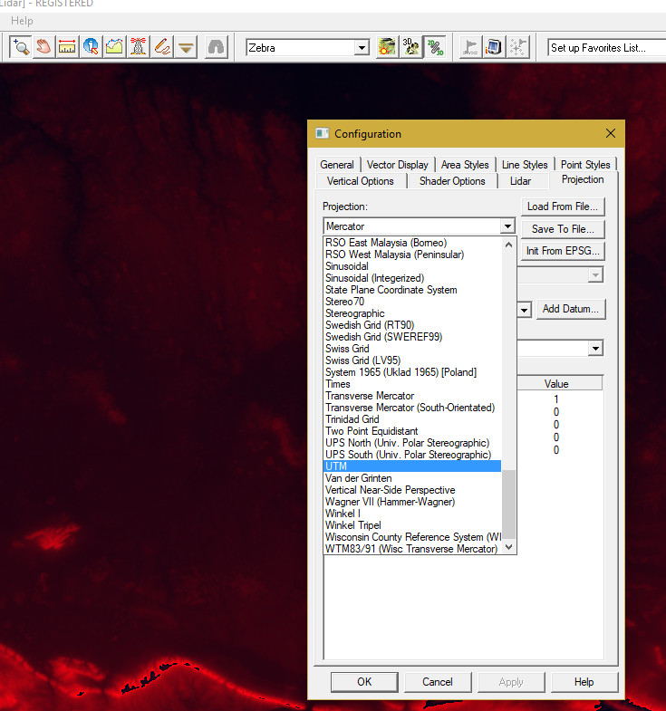Choose Swiss Grid (LV95)
Image resolution: width=666 pixels, height=711 pixels.
pos(412,360)
